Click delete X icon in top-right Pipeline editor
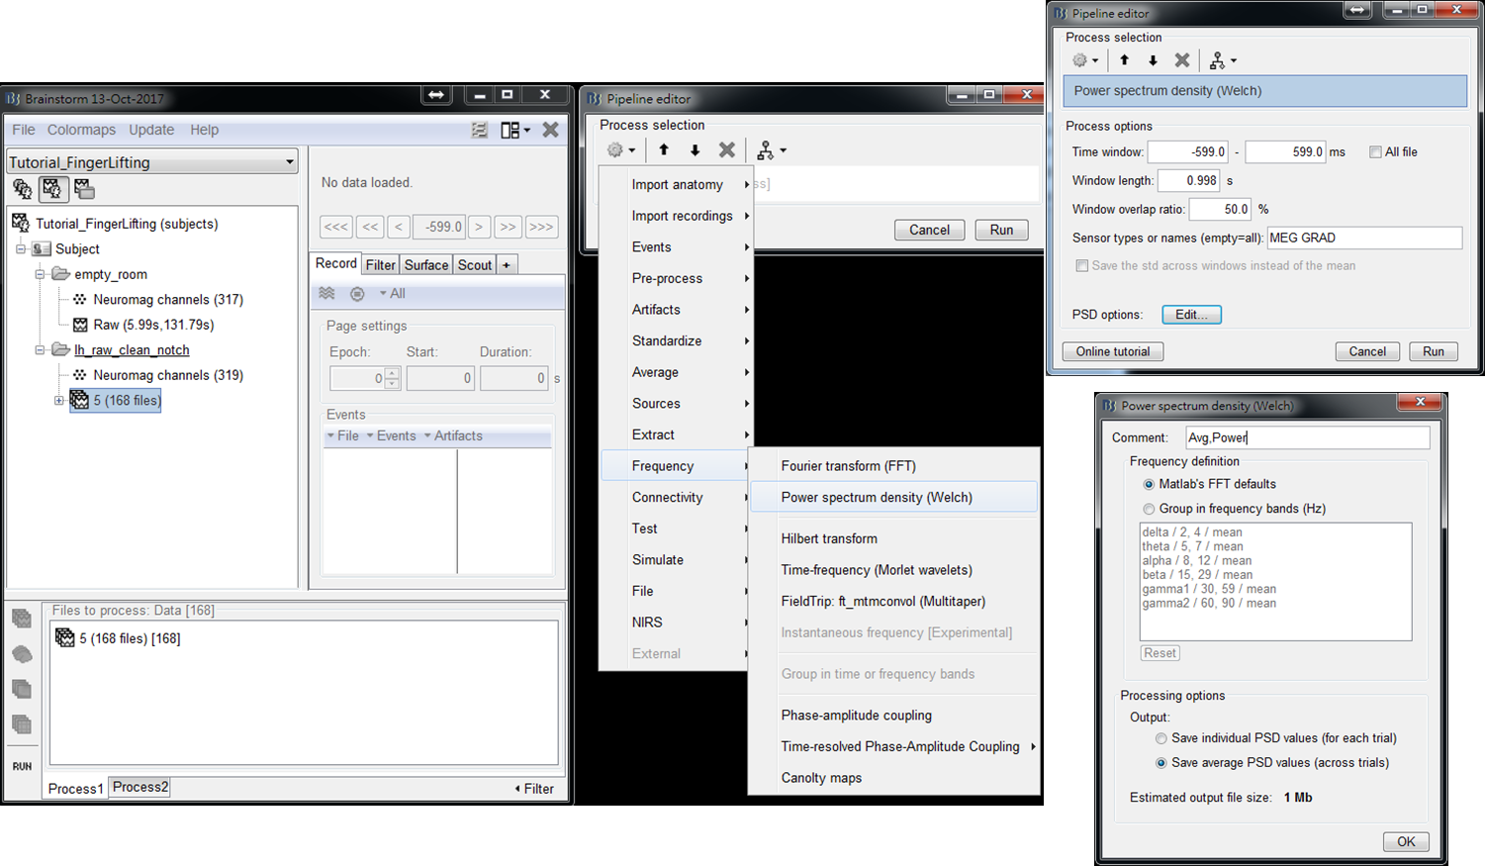The width and height of the screenshot is (1485, 866). click(x=1182, y=60)
